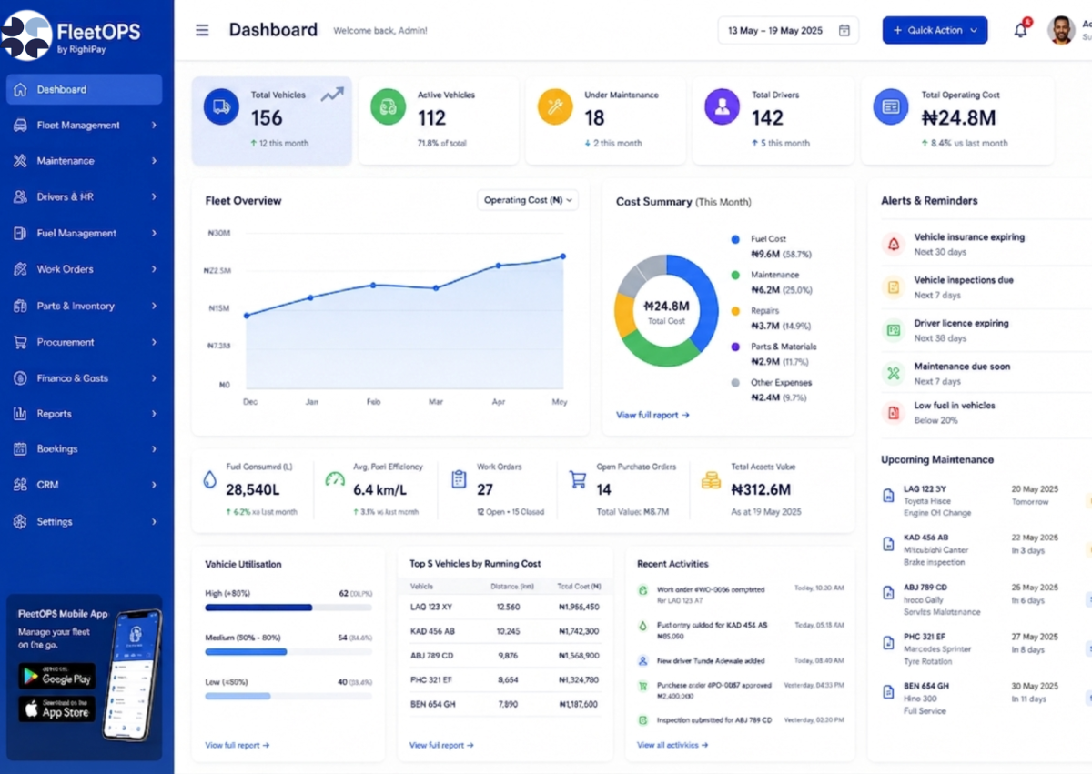Screen dimensions: 1092x774
Task: Click the Total Vehicles trend arrow icon
Action: tap(332, 95)
